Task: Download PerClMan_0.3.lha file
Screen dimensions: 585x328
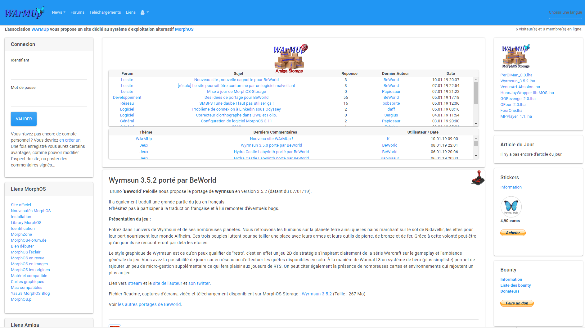Action: [516, 75]
